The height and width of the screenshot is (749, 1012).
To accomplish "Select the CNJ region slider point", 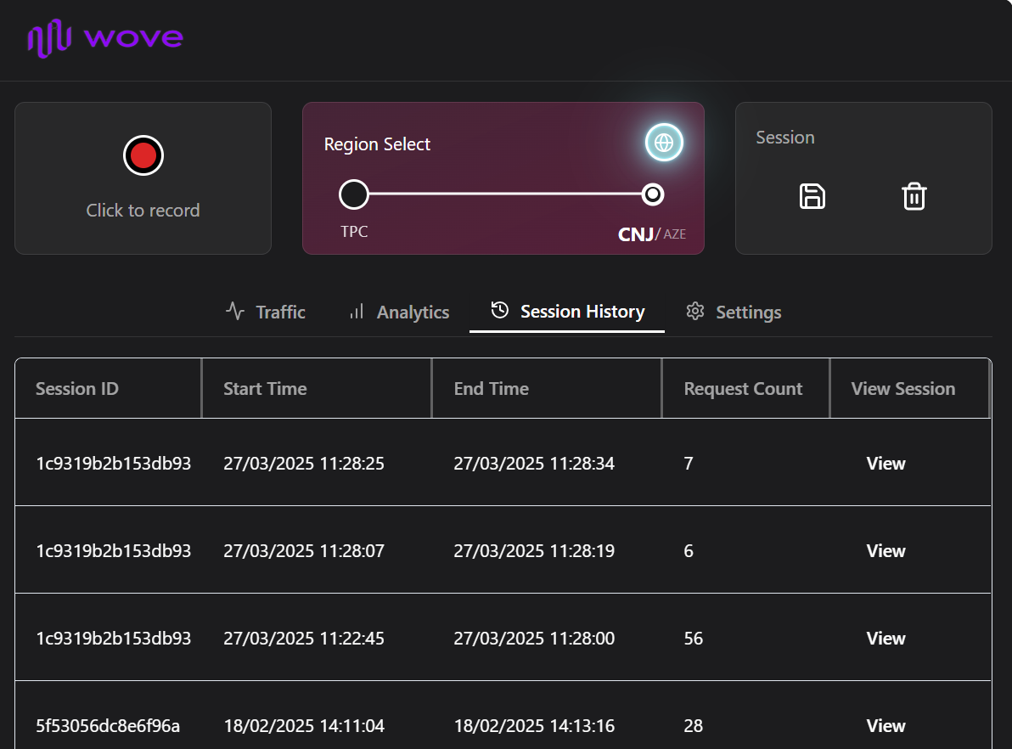I will (653, 194).
